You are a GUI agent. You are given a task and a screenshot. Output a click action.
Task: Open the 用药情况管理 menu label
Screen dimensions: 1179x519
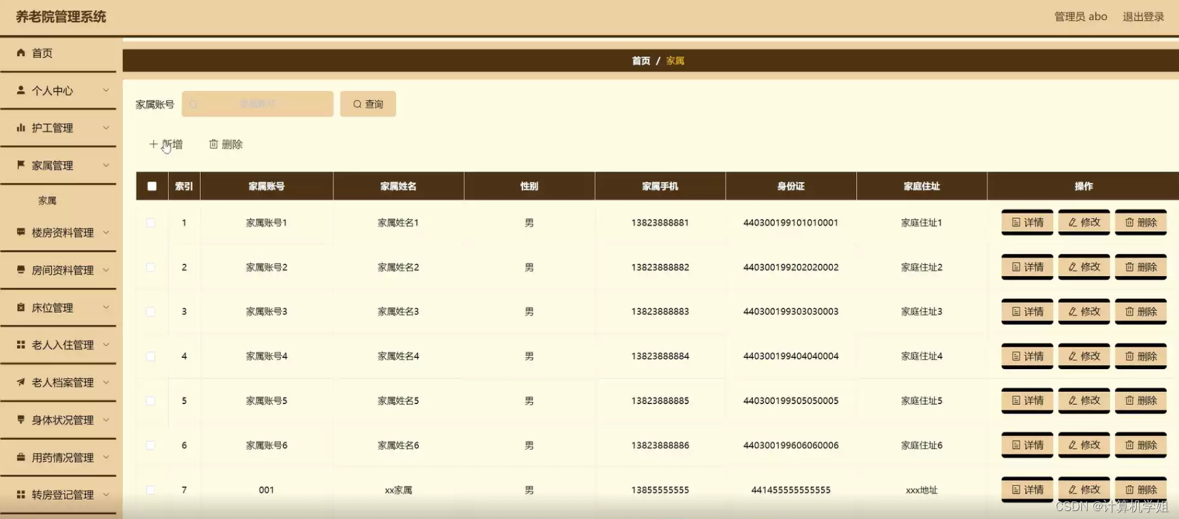point(63,458)
